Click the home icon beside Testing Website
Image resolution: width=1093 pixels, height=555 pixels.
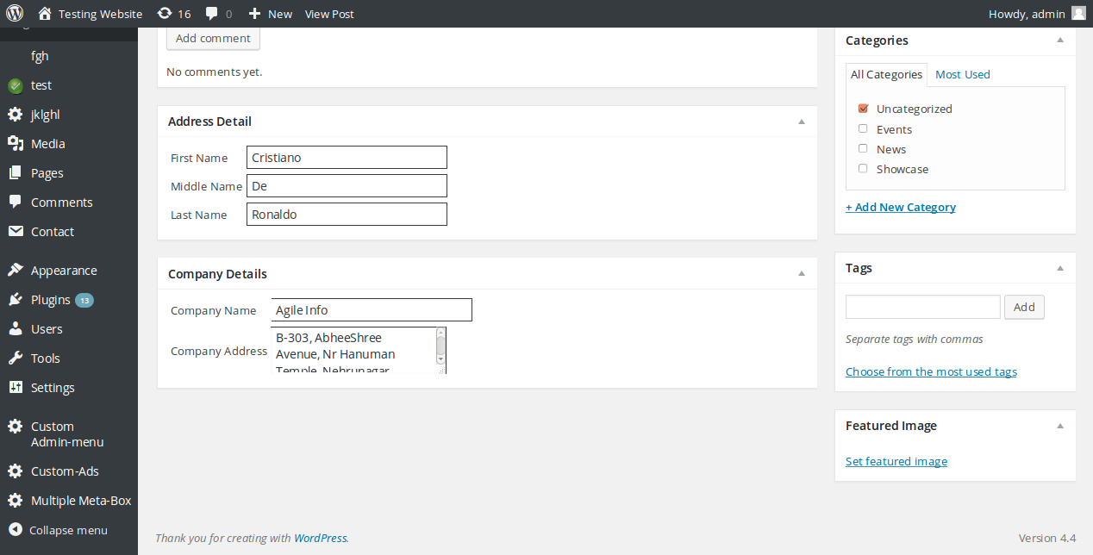pos(45,14)
